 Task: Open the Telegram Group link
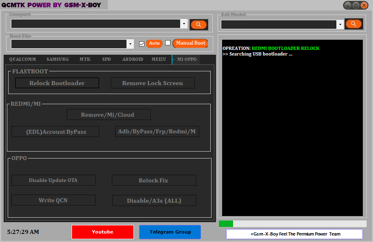point(170,232)
